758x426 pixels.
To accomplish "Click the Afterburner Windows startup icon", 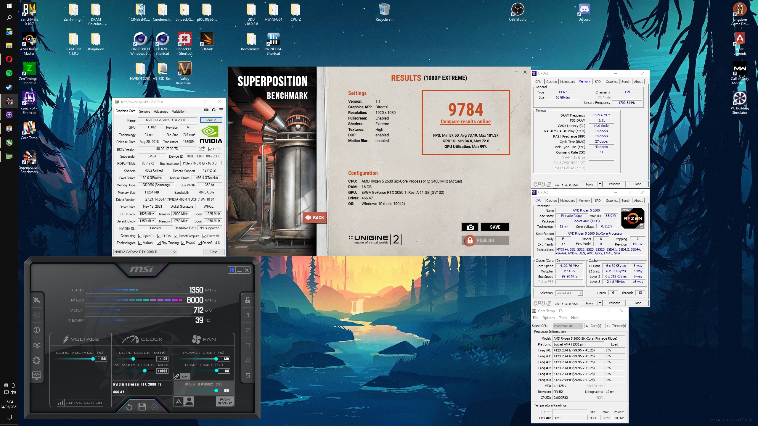I will point(232,270).
